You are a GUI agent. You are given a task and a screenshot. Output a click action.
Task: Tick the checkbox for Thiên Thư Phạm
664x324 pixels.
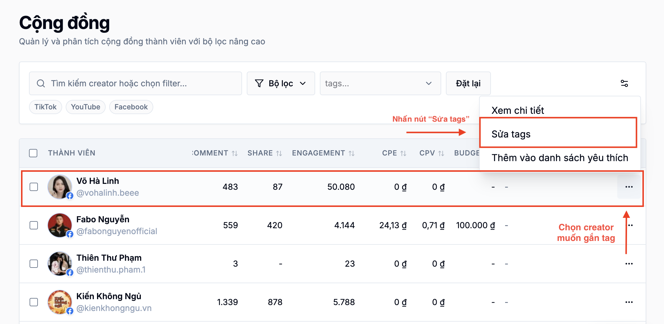[x=34, y=264]
